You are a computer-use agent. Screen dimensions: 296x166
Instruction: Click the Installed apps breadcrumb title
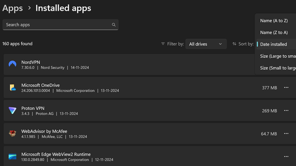[x=63, y=8]
